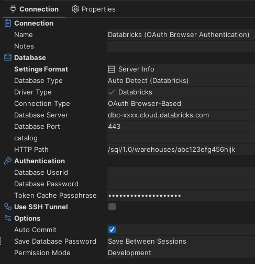Screen dimensions: 255x264
Task: Click the Auto Commit label
Action: click(x=35, y=230)
